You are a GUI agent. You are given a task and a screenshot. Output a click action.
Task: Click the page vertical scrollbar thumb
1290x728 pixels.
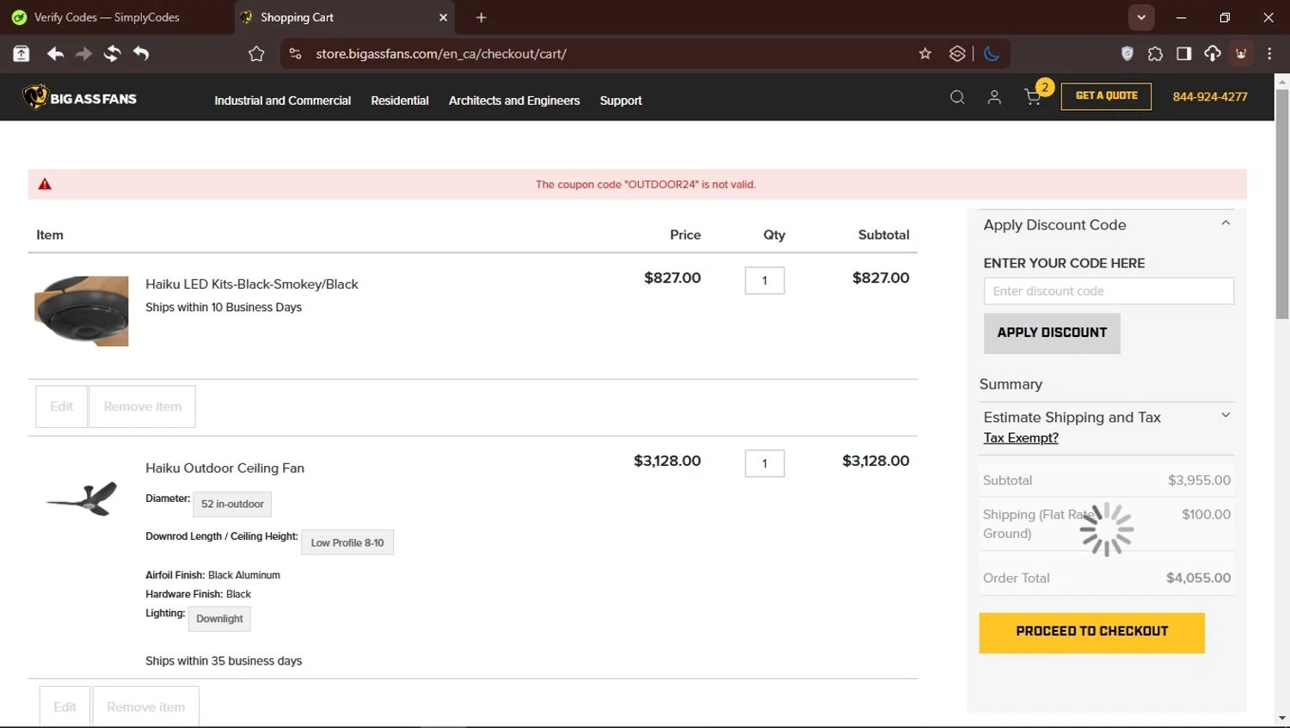click(1281, 204)
